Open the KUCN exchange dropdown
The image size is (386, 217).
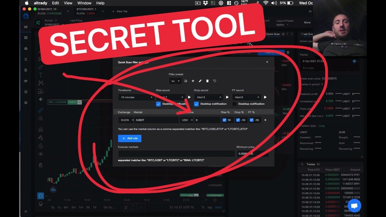coord(126,120)
